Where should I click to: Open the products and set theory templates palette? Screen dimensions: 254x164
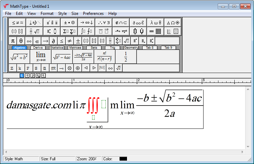click(138, 31)
